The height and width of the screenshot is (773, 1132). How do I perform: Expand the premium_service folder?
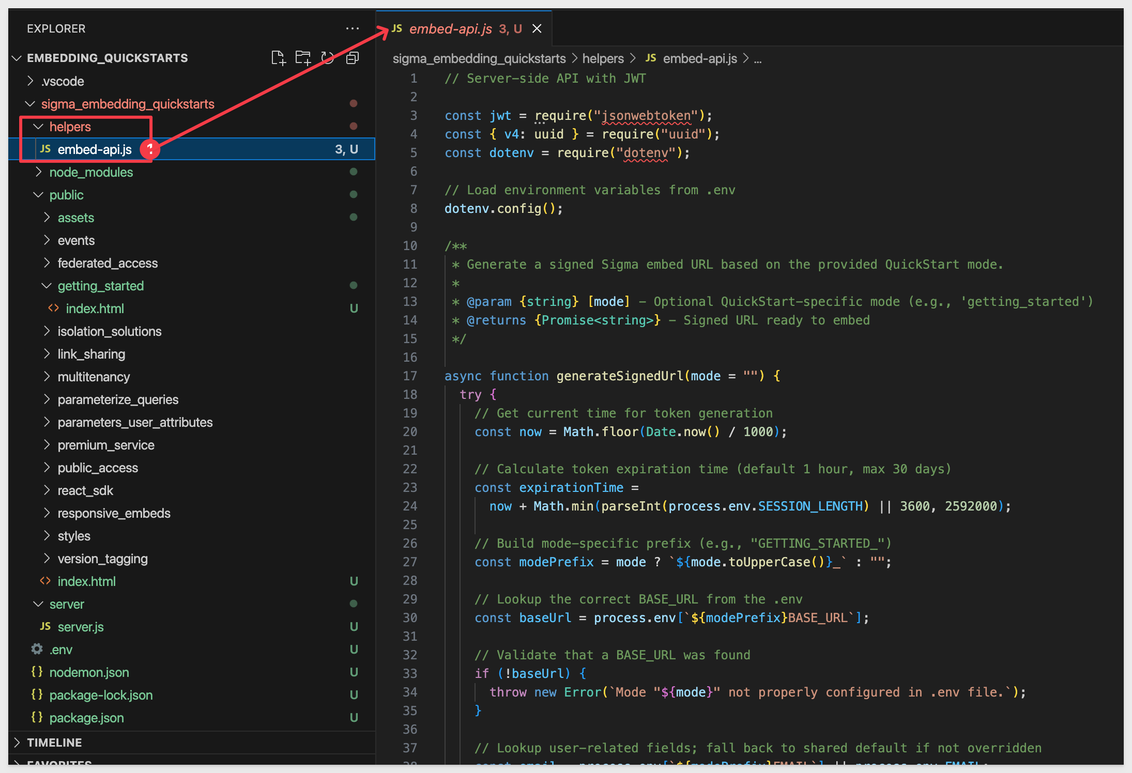(x=47, y=445)
